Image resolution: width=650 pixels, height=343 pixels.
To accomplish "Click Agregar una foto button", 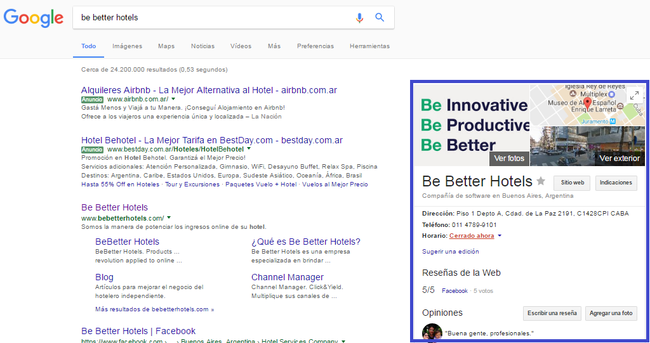I will [611, 313].
